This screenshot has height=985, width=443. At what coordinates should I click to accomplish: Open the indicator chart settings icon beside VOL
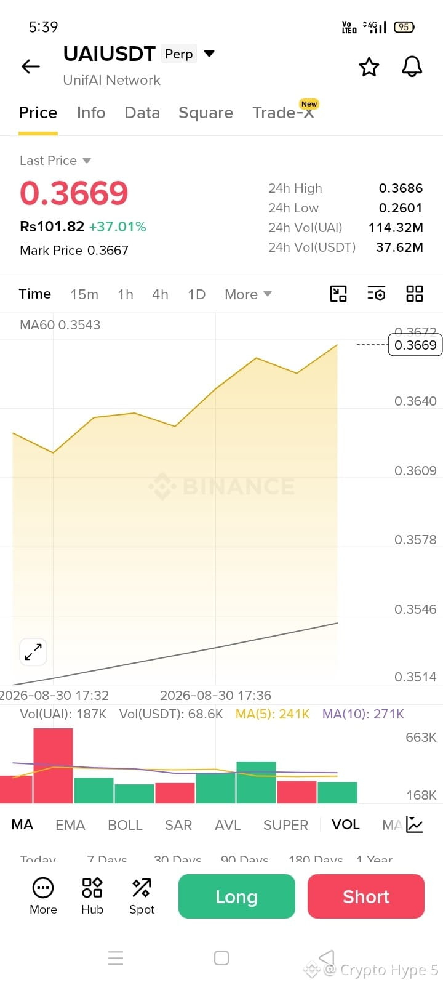[x=415, y=825]
